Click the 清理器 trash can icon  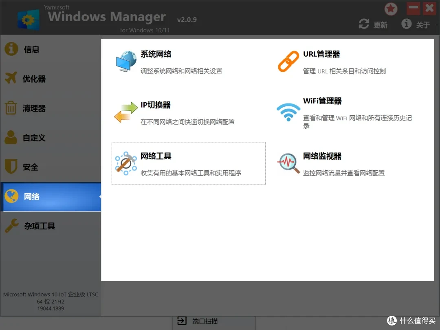[11, 108]
